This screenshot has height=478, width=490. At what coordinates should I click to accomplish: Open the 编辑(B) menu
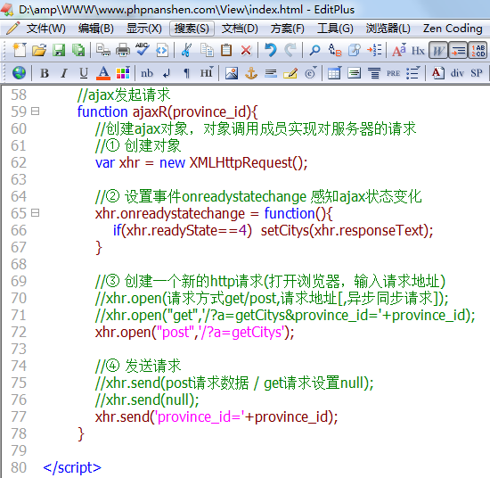point(96,29)
